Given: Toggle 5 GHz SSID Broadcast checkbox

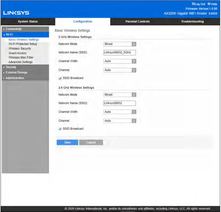Looking at the screenshot, I should pos(60,78).
